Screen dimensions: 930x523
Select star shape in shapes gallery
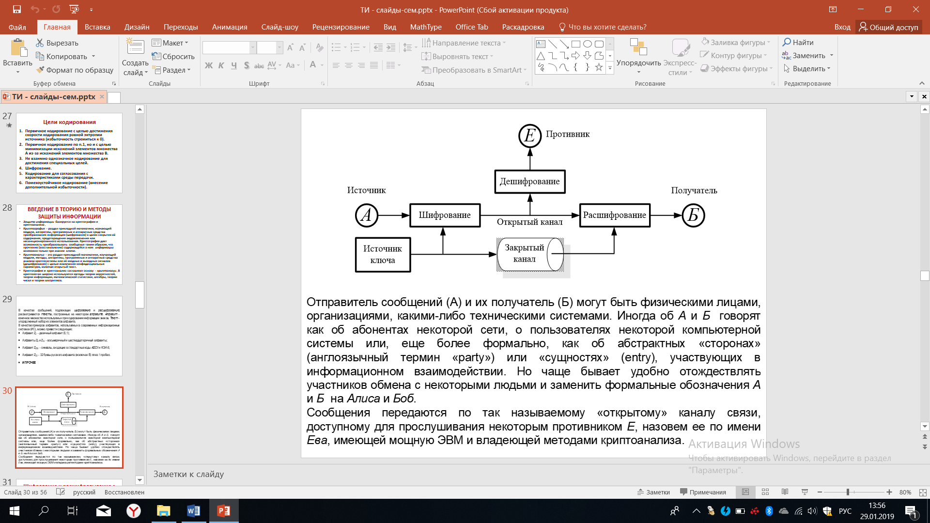click(599, 67)
